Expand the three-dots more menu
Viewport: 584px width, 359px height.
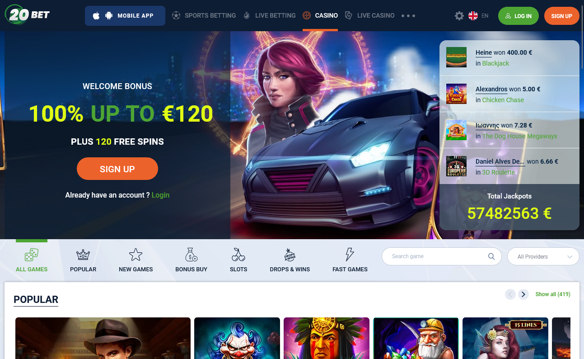click(x=408, y=16)
